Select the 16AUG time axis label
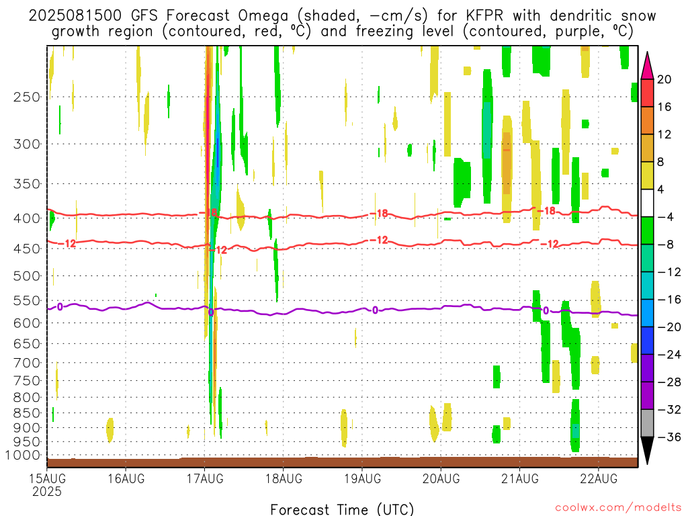688x516 pixels. tap(126, 478)
